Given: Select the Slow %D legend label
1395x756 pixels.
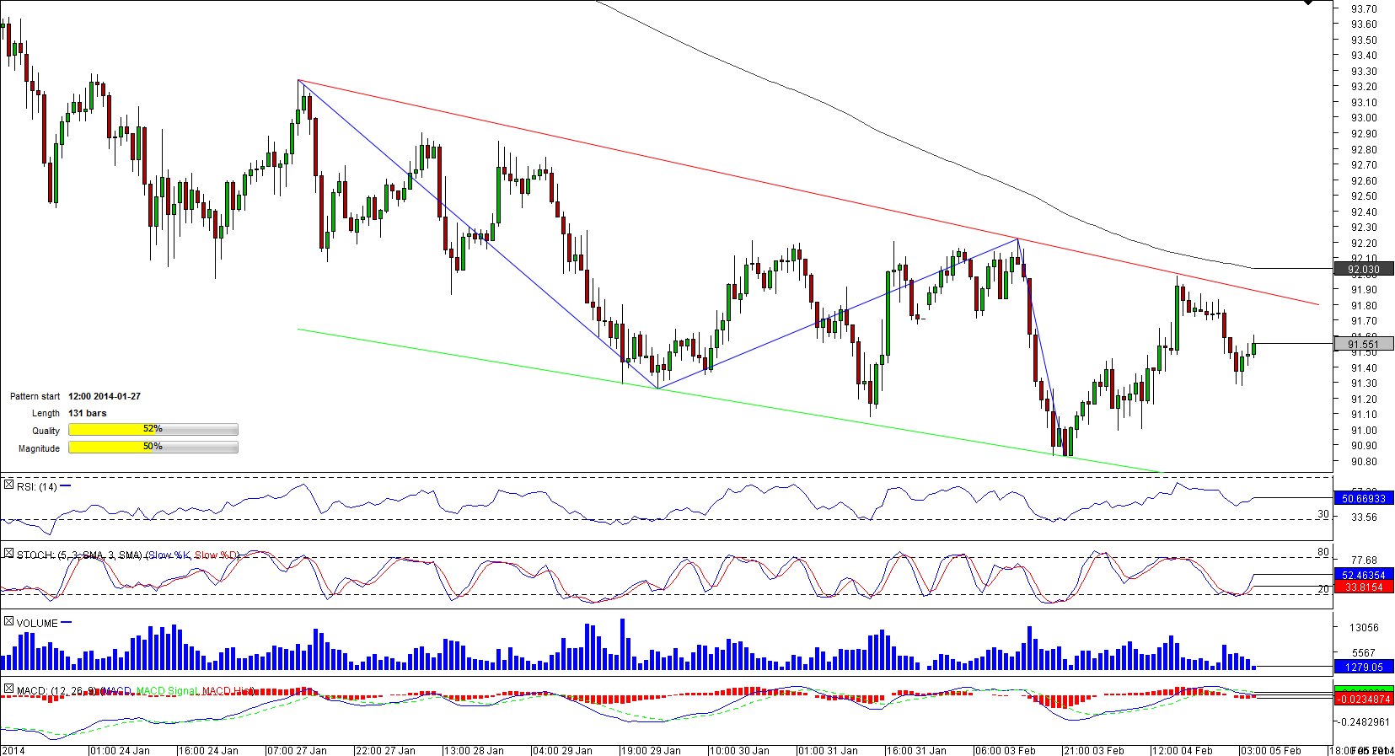Looking at the screenshot, I should click(x=217, y=555).
